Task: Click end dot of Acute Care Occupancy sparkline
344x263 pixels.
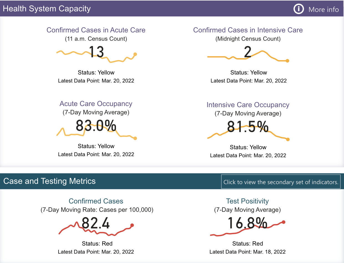Action: pyautogui.click(x=135, y=138)
